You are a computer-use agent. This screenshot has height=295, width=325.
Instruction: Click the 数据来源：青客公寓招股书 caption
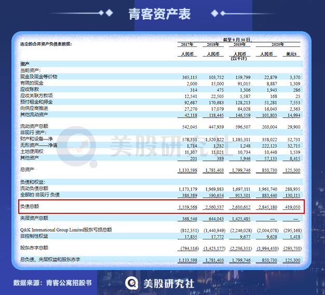click(x=52, y=283)
